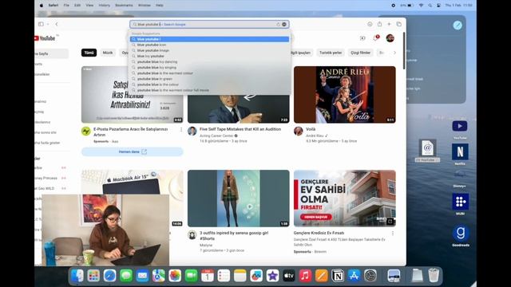
Task: Go back with Safari's back arrow
Action: point(57,24)
